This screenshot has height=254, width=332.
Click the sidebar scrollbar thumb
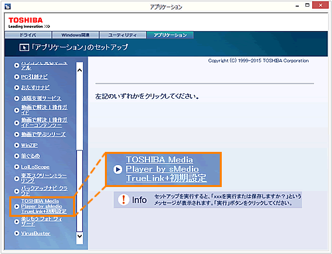[80, 191]
